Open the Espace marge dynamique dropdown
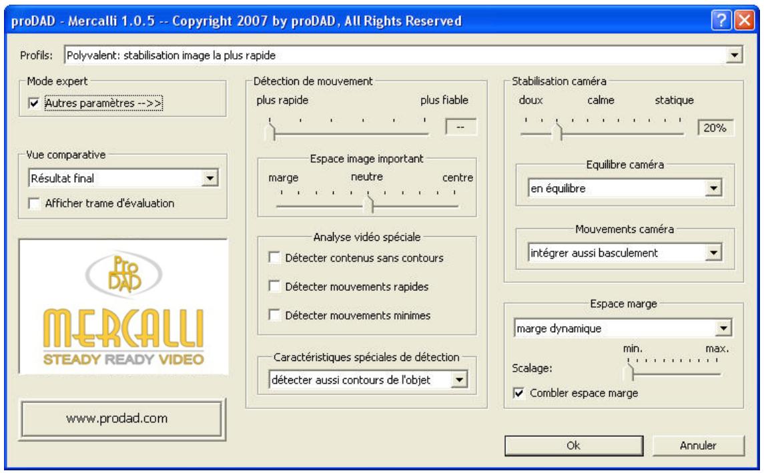 click(x=723, y=328)
